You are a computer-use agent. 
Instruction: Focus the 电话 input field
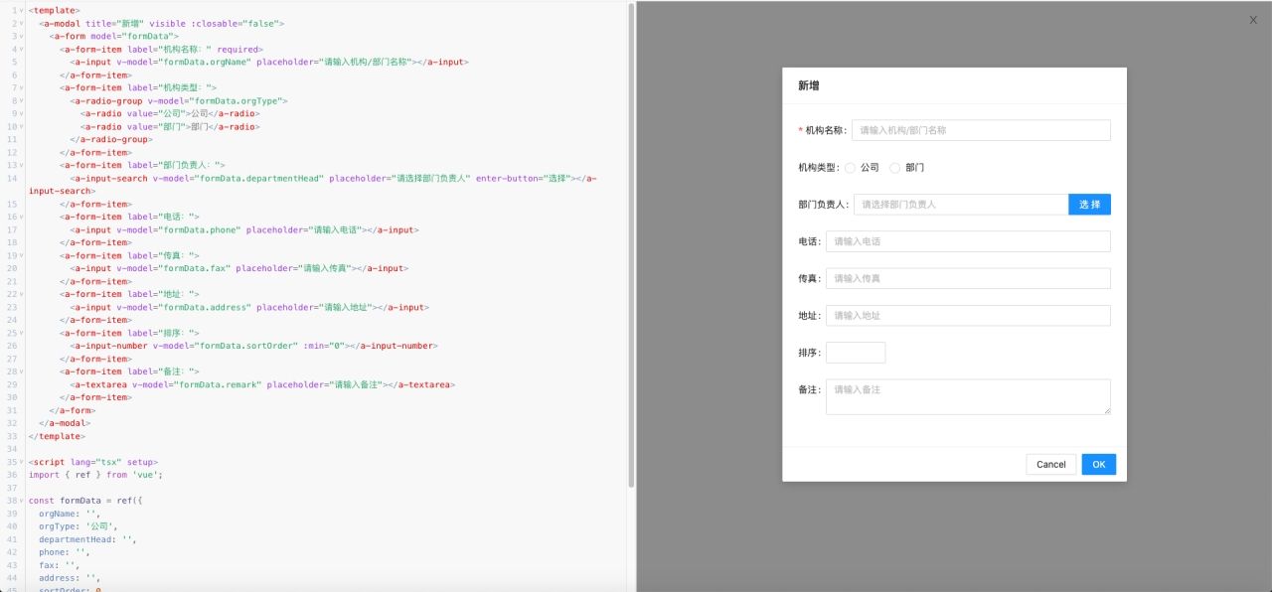point(969,240)
